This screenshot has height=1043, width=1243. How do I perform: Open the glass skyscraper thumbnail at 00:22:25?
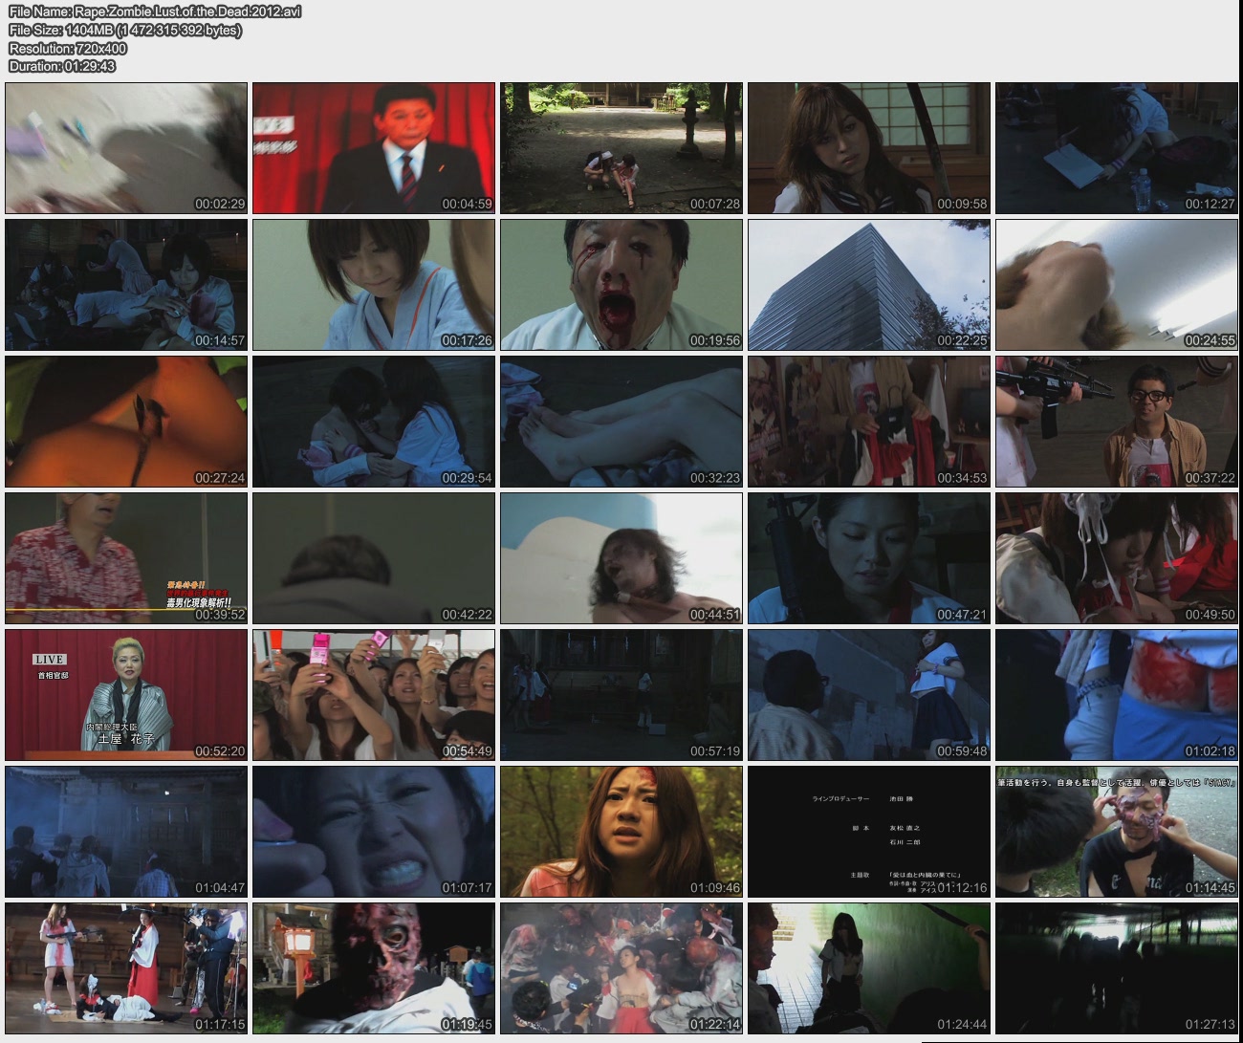[868, 284]
